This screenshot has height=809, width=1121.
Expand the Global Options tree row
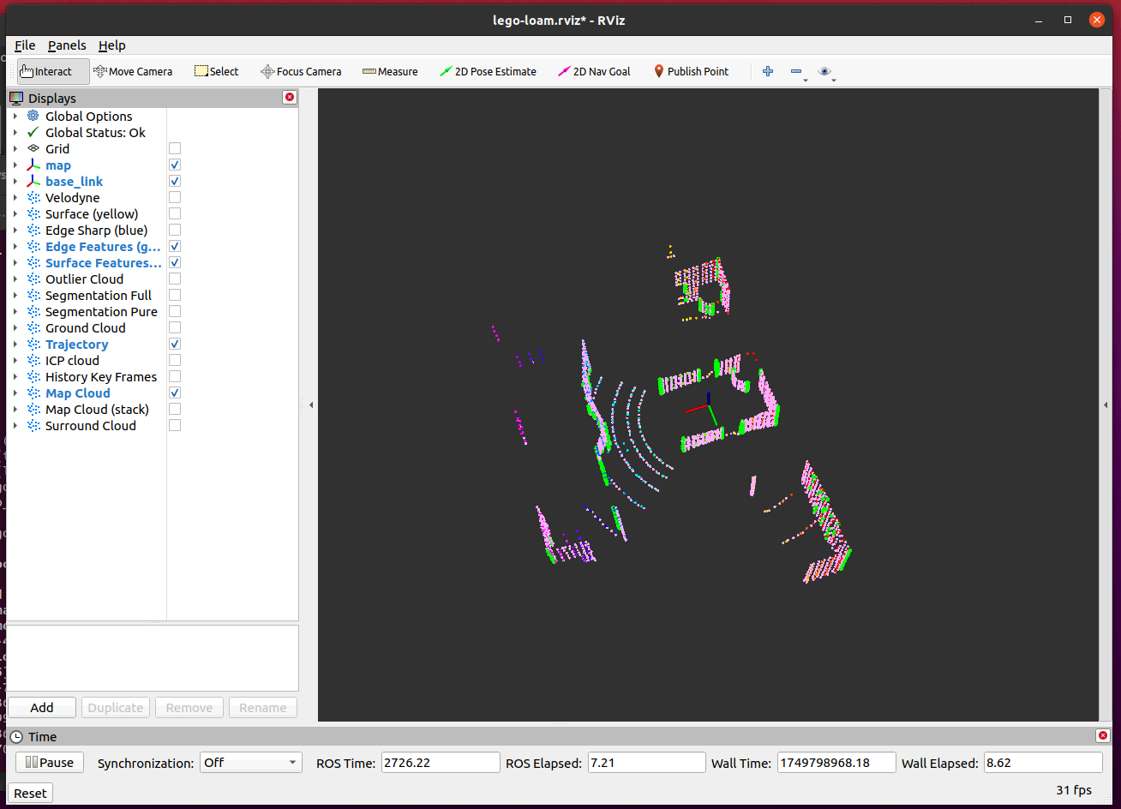pyautogui.click(x=15, y=116)
